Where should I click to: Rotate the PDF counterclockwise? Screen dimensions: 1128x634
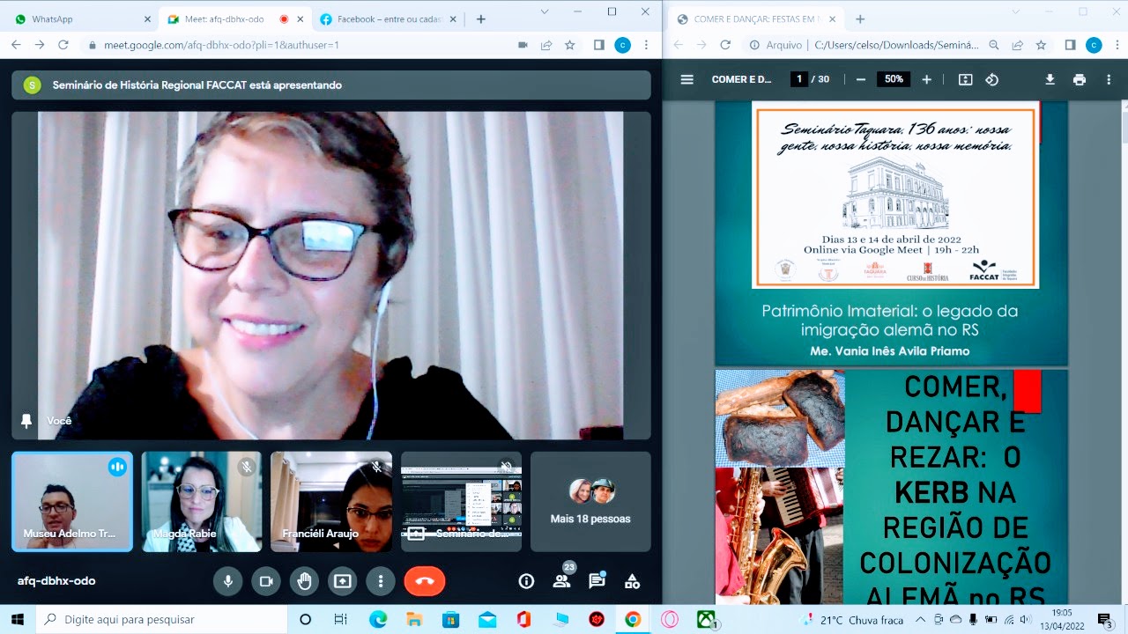992,79
